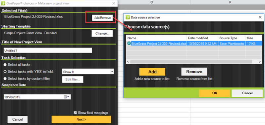Screen dimensions: 265x125
Task: Click Cancel in OnePager choices window
Action: [x=18, y=119]
